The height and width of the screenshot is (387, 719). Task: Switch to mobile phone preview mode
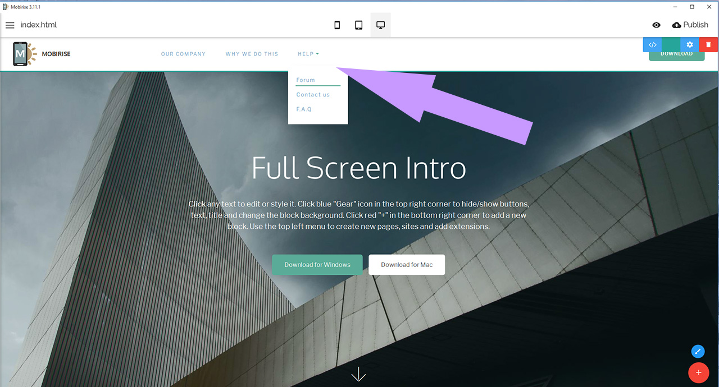click(337, 25)
